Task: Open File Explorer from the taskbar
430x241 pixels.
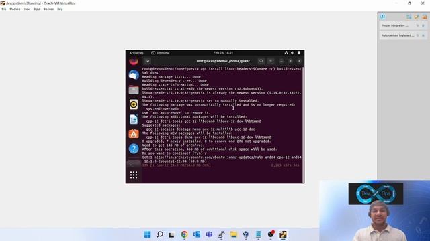Action: click(234, 234)
